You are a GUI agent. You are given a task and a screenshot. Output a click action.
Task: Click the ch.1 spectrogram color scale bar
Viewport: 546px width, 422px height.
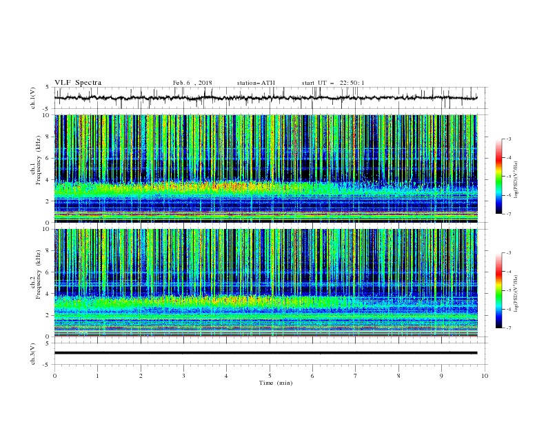(x=498, y=177)
